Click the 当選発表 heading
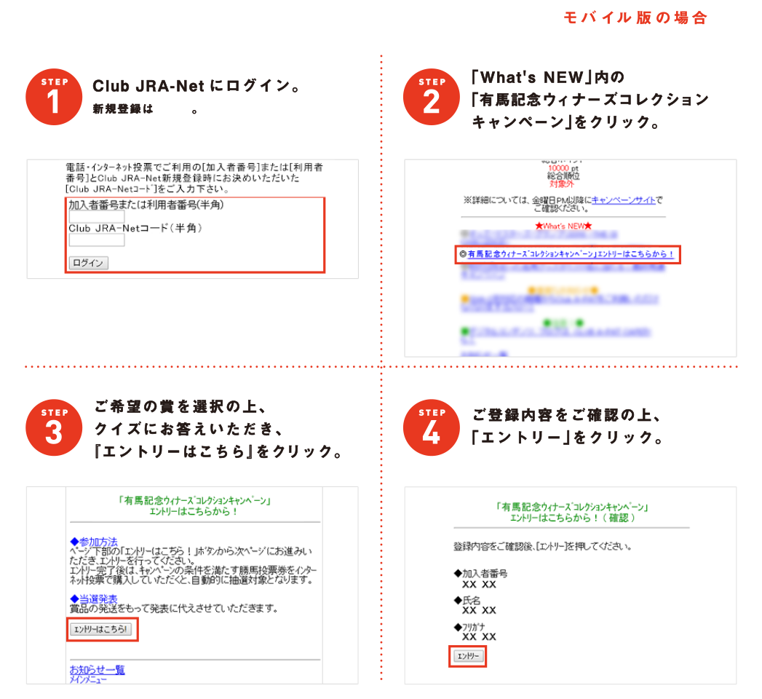The width and height of the screenshot is (762, 699). click(x=94, y=599)
